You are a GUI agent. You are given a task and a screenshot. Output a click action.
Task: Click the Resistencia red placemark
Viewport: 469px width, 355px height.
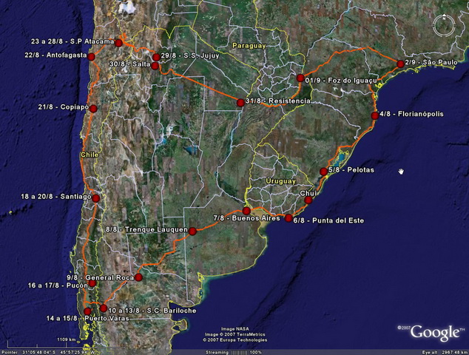click(240, 102)
